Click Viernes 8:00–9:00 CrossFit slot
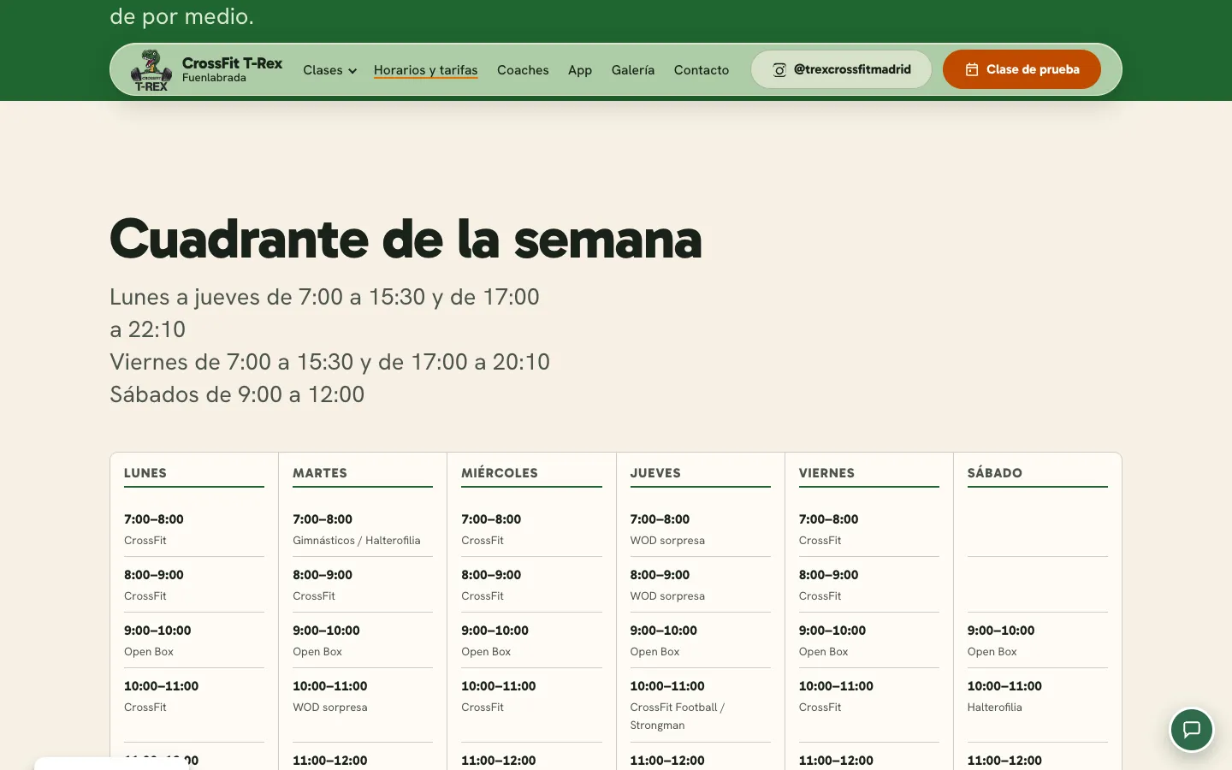 click(869, 585)
